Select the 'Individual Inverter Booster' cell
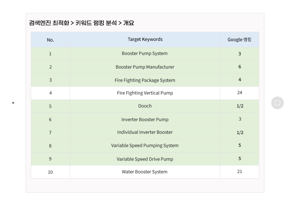Image resolution: width=290 pixels, height=205 pixels. click(145, 132)
